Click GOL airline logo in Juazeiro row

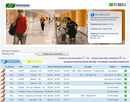(x=3, y=96)
